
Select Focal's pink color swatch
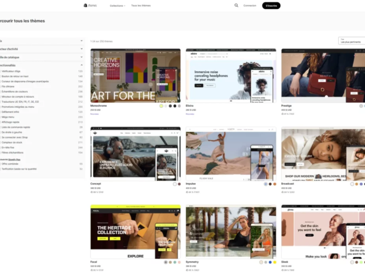tap(179, 263)
